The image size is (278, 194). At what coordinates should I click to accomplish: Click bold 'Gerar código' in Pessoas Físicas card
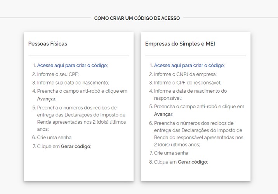[76, 147]
